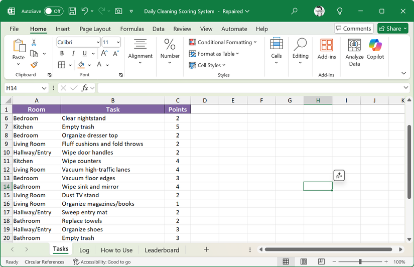This screenshot has height=267, width=414.
Task: Toggle Bold formatting
Action: tap(62, 54)
